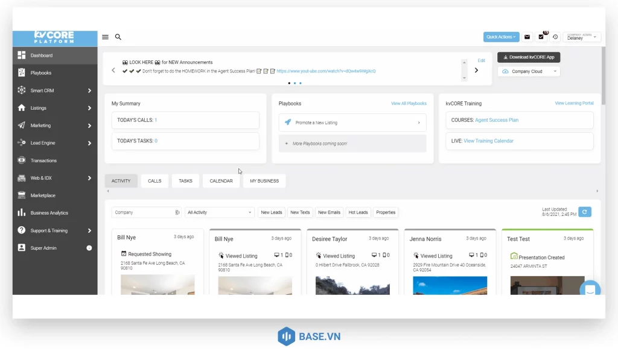
Task: Open the tasks checkmark notification icon
Action: [541, 37]
